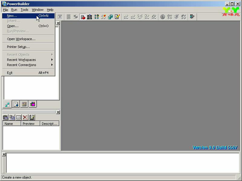The image size is (242, 181).
Task: Click the Descript... column header
Action: tap(50, 124)
